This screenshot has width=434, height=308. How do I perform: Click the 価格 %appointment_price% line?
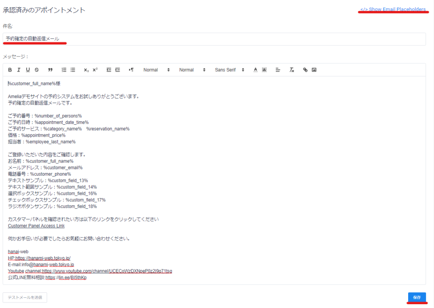point(36,135)
